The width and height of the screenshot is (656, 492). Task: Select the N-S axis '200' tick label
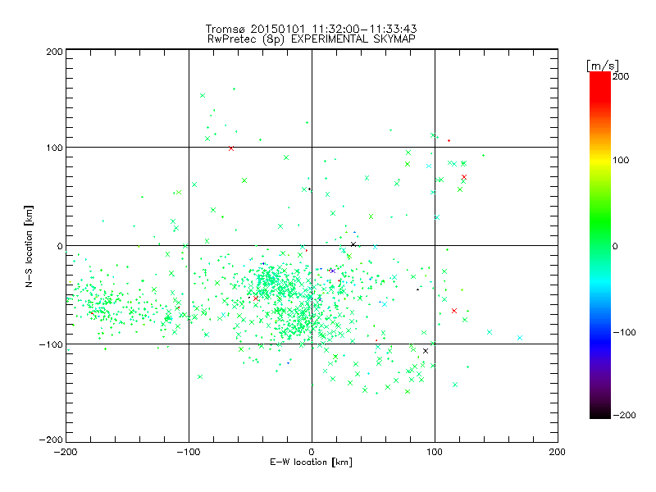pos(54,52)
